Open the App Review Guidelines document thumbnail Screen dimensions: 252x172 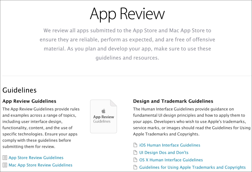point(104,117)
